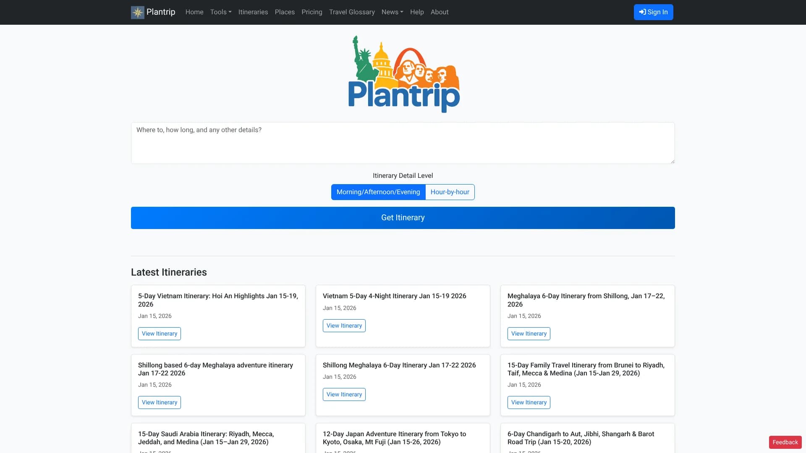Click the Plantrip compass logo icon in navbar
This screenshot has width=806, height=453.
pyautogui.click(x=137, y=12)
